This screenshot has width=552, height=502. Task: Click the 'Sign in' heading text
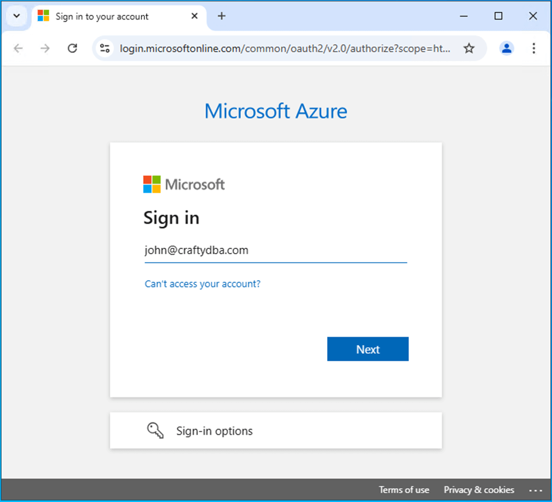coord(171,218)
